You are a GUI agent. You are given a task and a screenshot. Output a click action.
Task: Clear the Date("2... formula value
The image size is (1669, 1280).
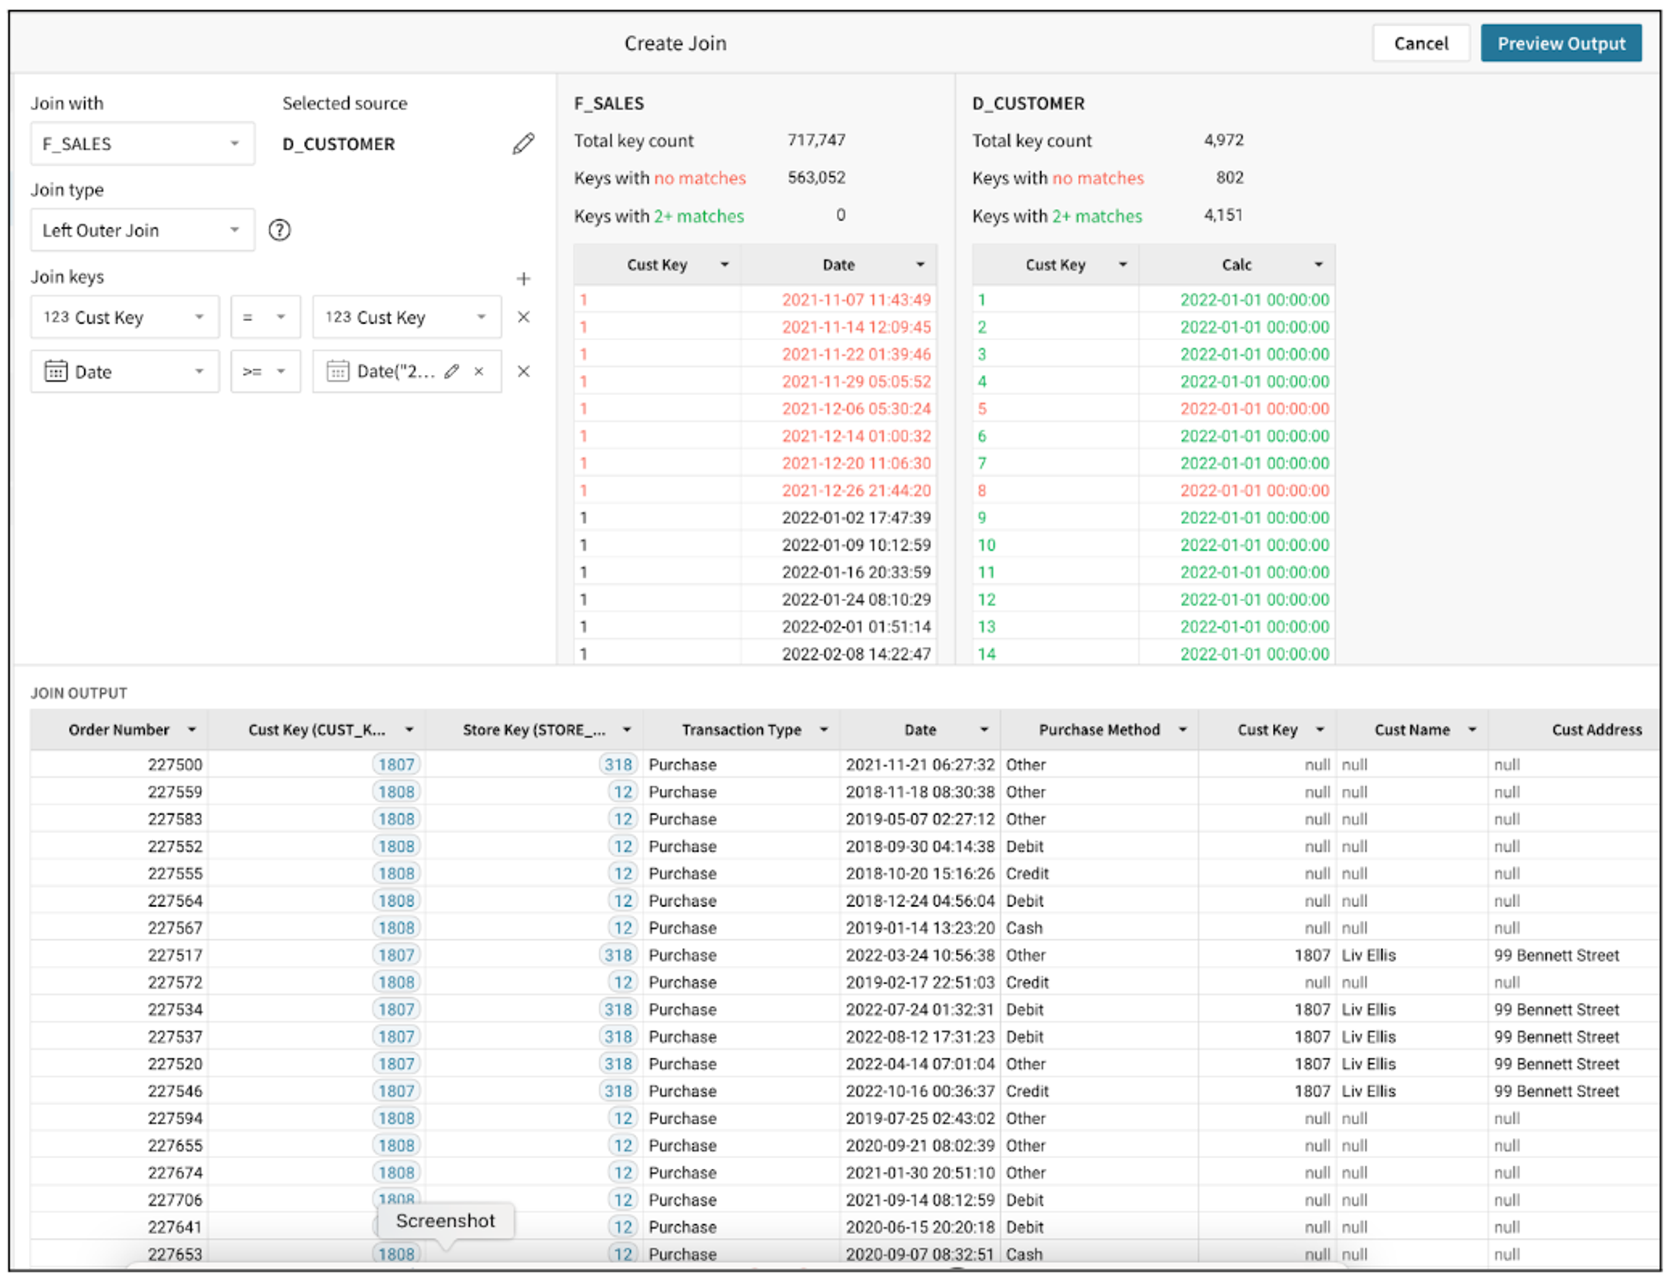479,371
